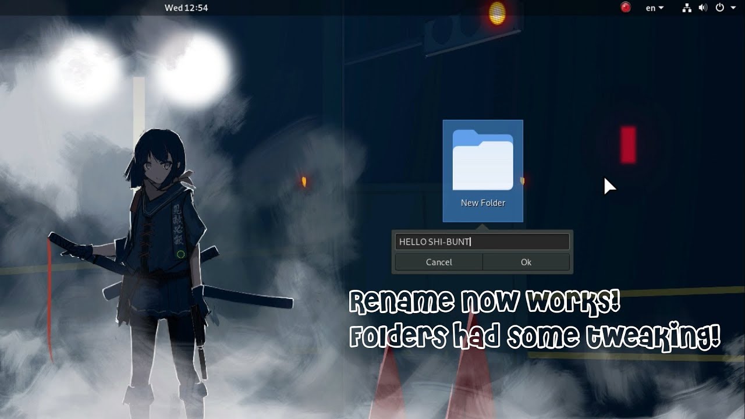The width and height of the screenshot is (745, 419).
Task: Cancel the folder rename dialog
Action: tap(439, 262)
